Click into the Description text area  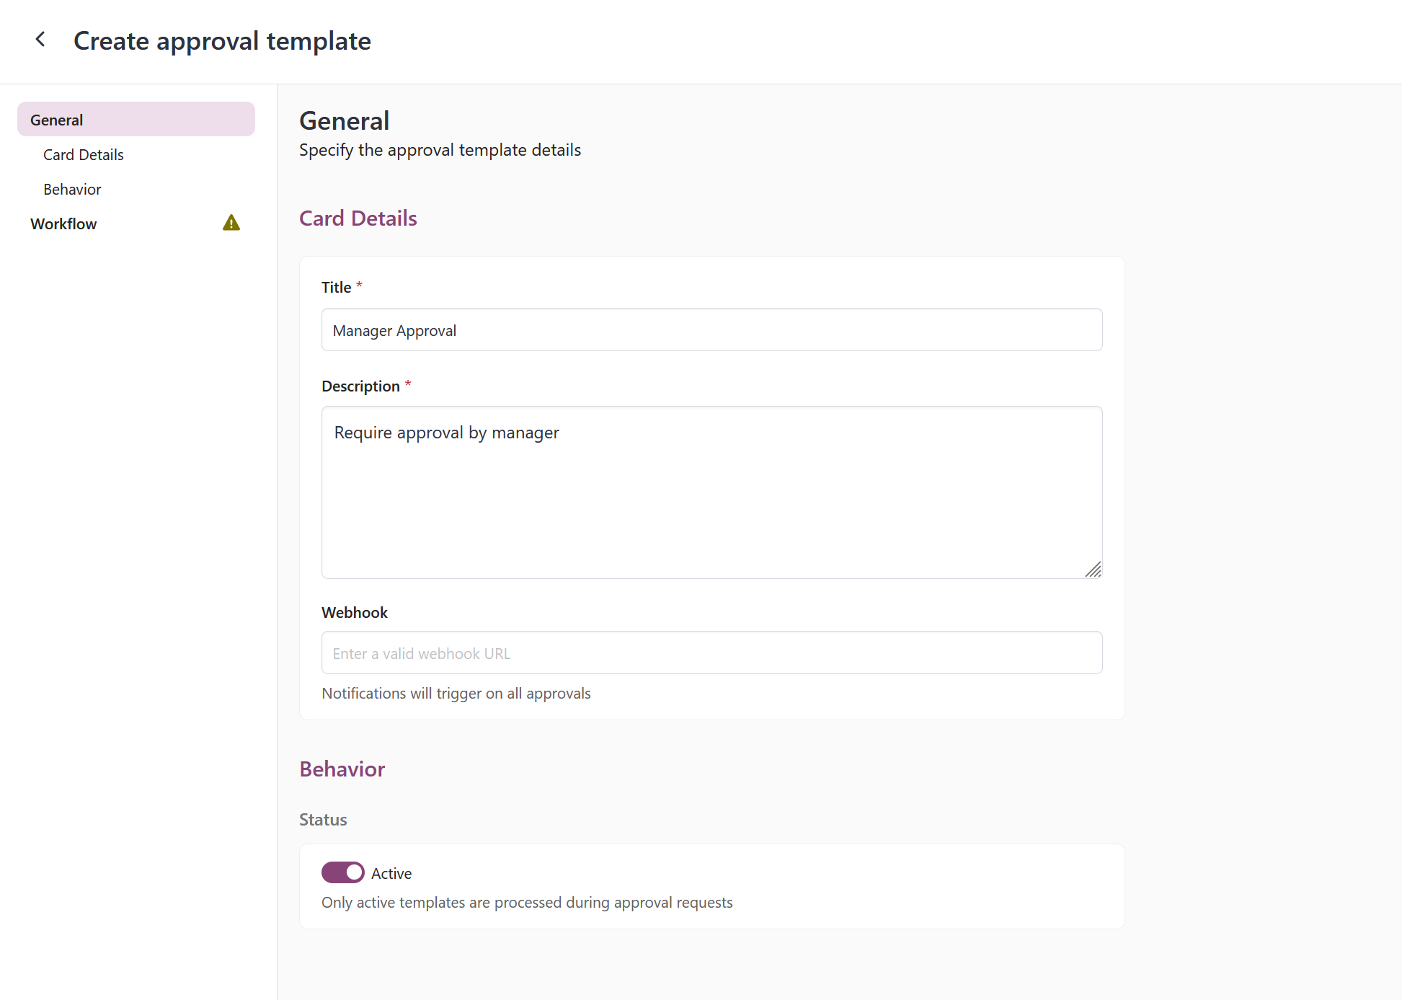[711, 492]
